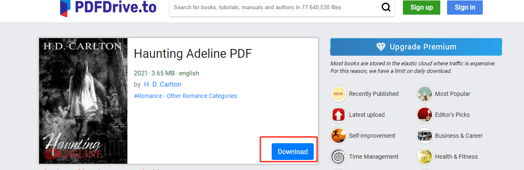This screenshot has height=170, width=524.
Task: Choose the Time Management spiral icon
Action: point(339,157)
